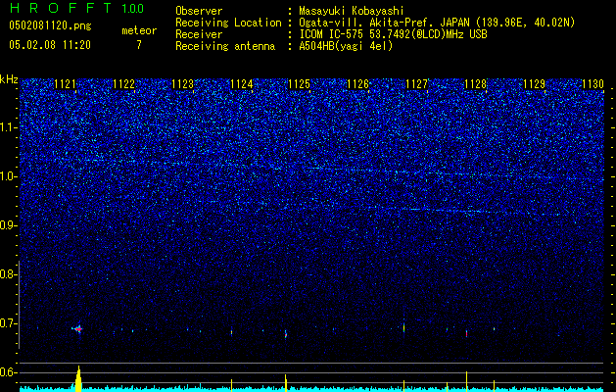Click the filename 0502081120.png

(50, 26)
